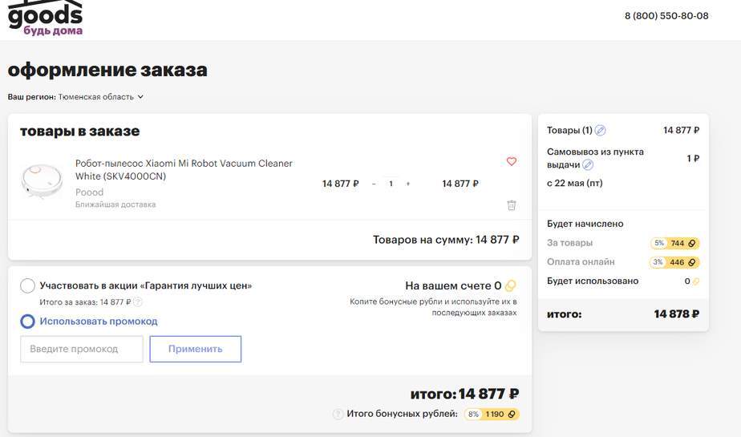This screenshot has height=437, width=741.
Task: Increase quantity with plus stepper
Action: [408, 184]
